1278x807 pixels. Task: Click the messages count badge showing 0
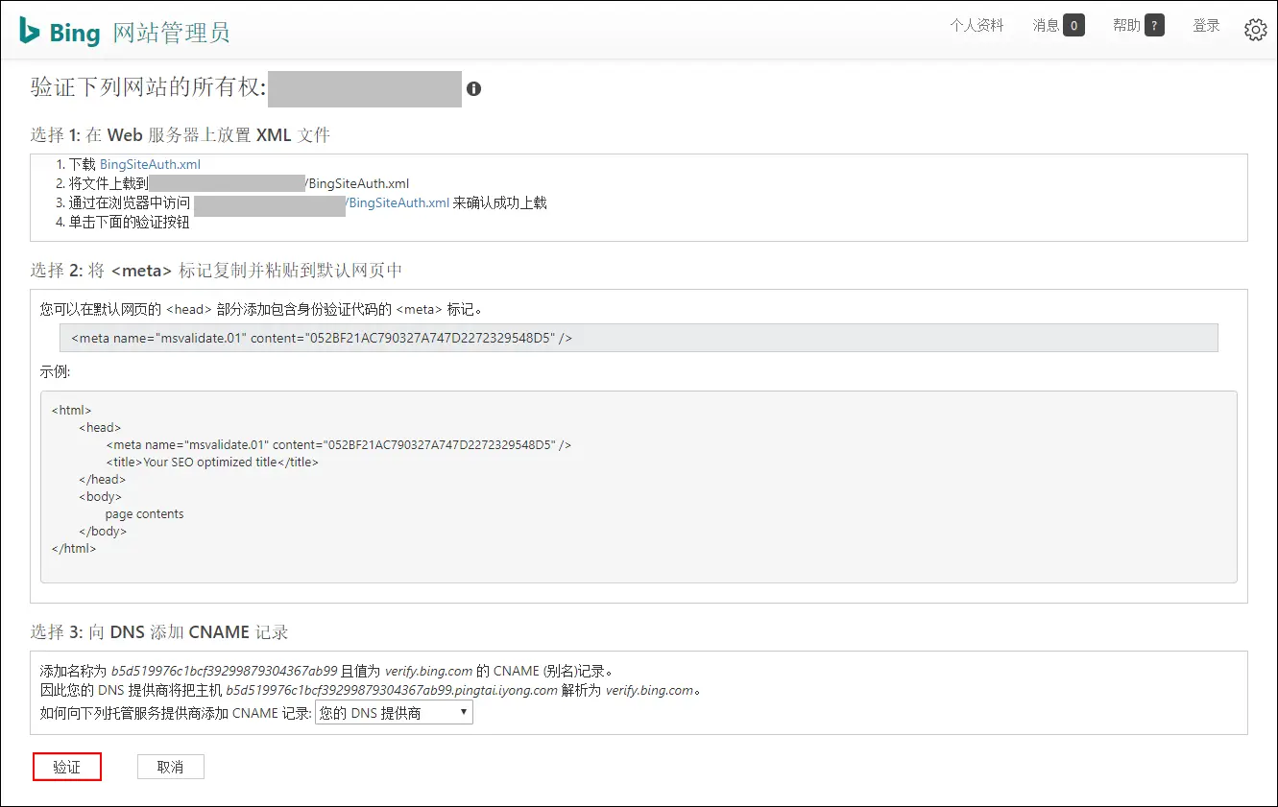[1073, 26]
